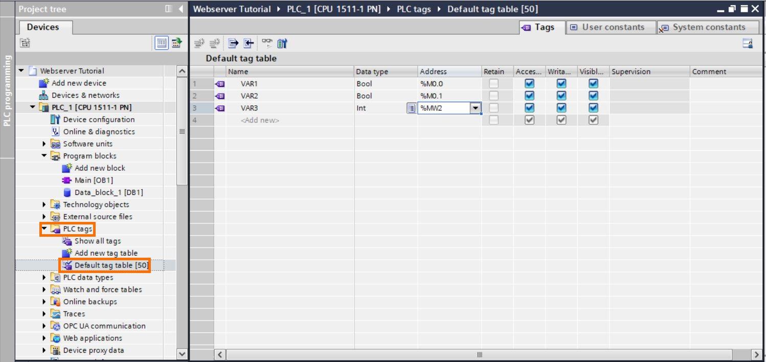Uncheck the Visible checkbox for VAR3
The width and height of the screenshot is (766, 362).
point(593,108)
